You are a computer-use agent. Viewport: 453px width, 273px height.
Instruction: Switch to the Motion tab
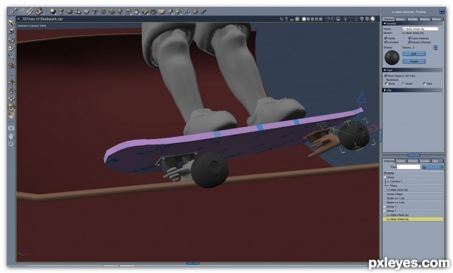[400, 20]
